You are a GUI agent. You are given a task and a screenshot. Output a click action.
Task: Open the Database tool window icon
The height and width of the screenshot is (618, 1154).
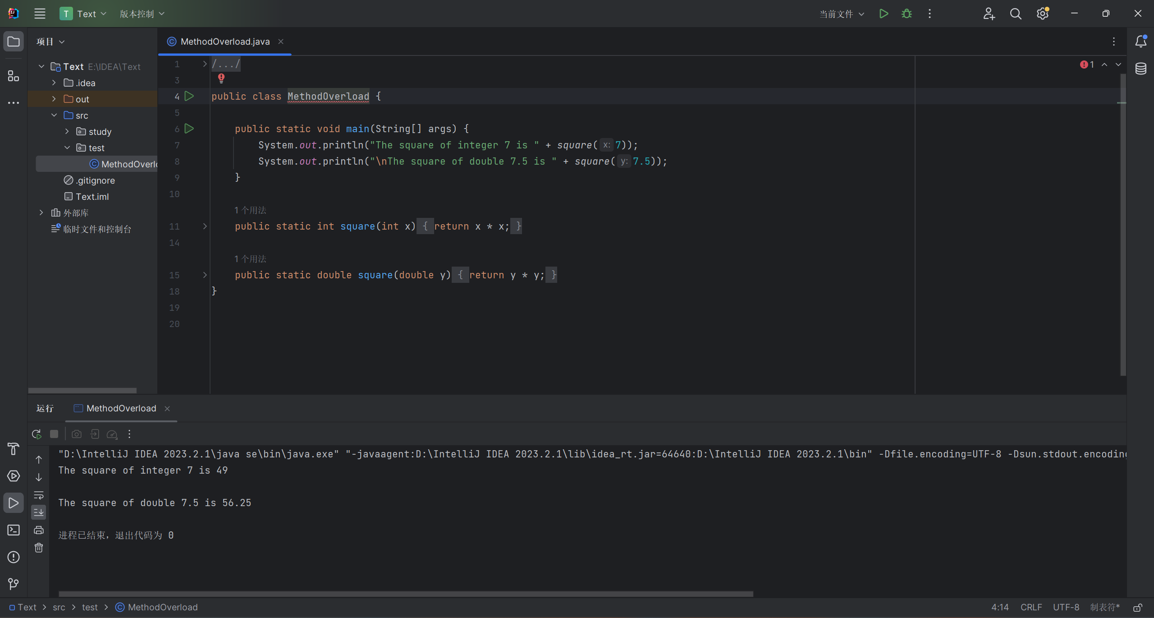[x=1141, y=69]
